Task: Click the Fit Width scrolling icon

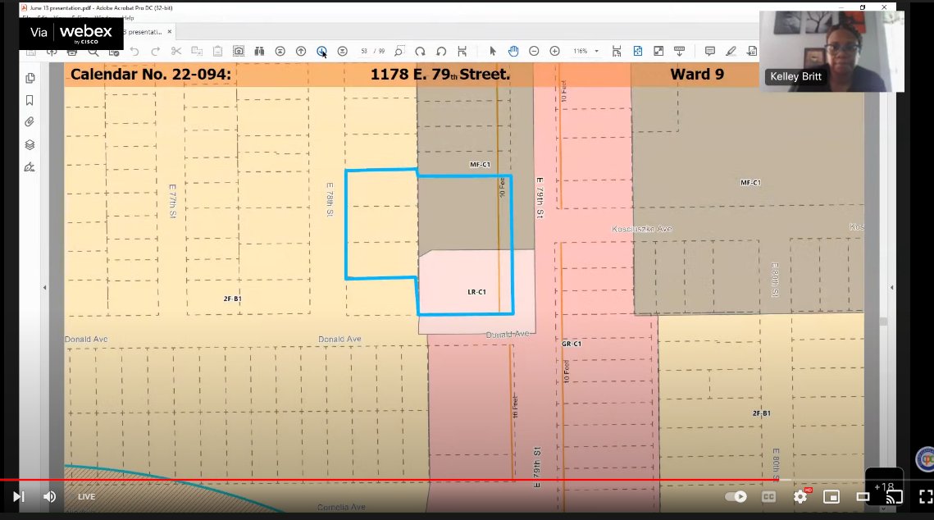Action: (617, 51)
